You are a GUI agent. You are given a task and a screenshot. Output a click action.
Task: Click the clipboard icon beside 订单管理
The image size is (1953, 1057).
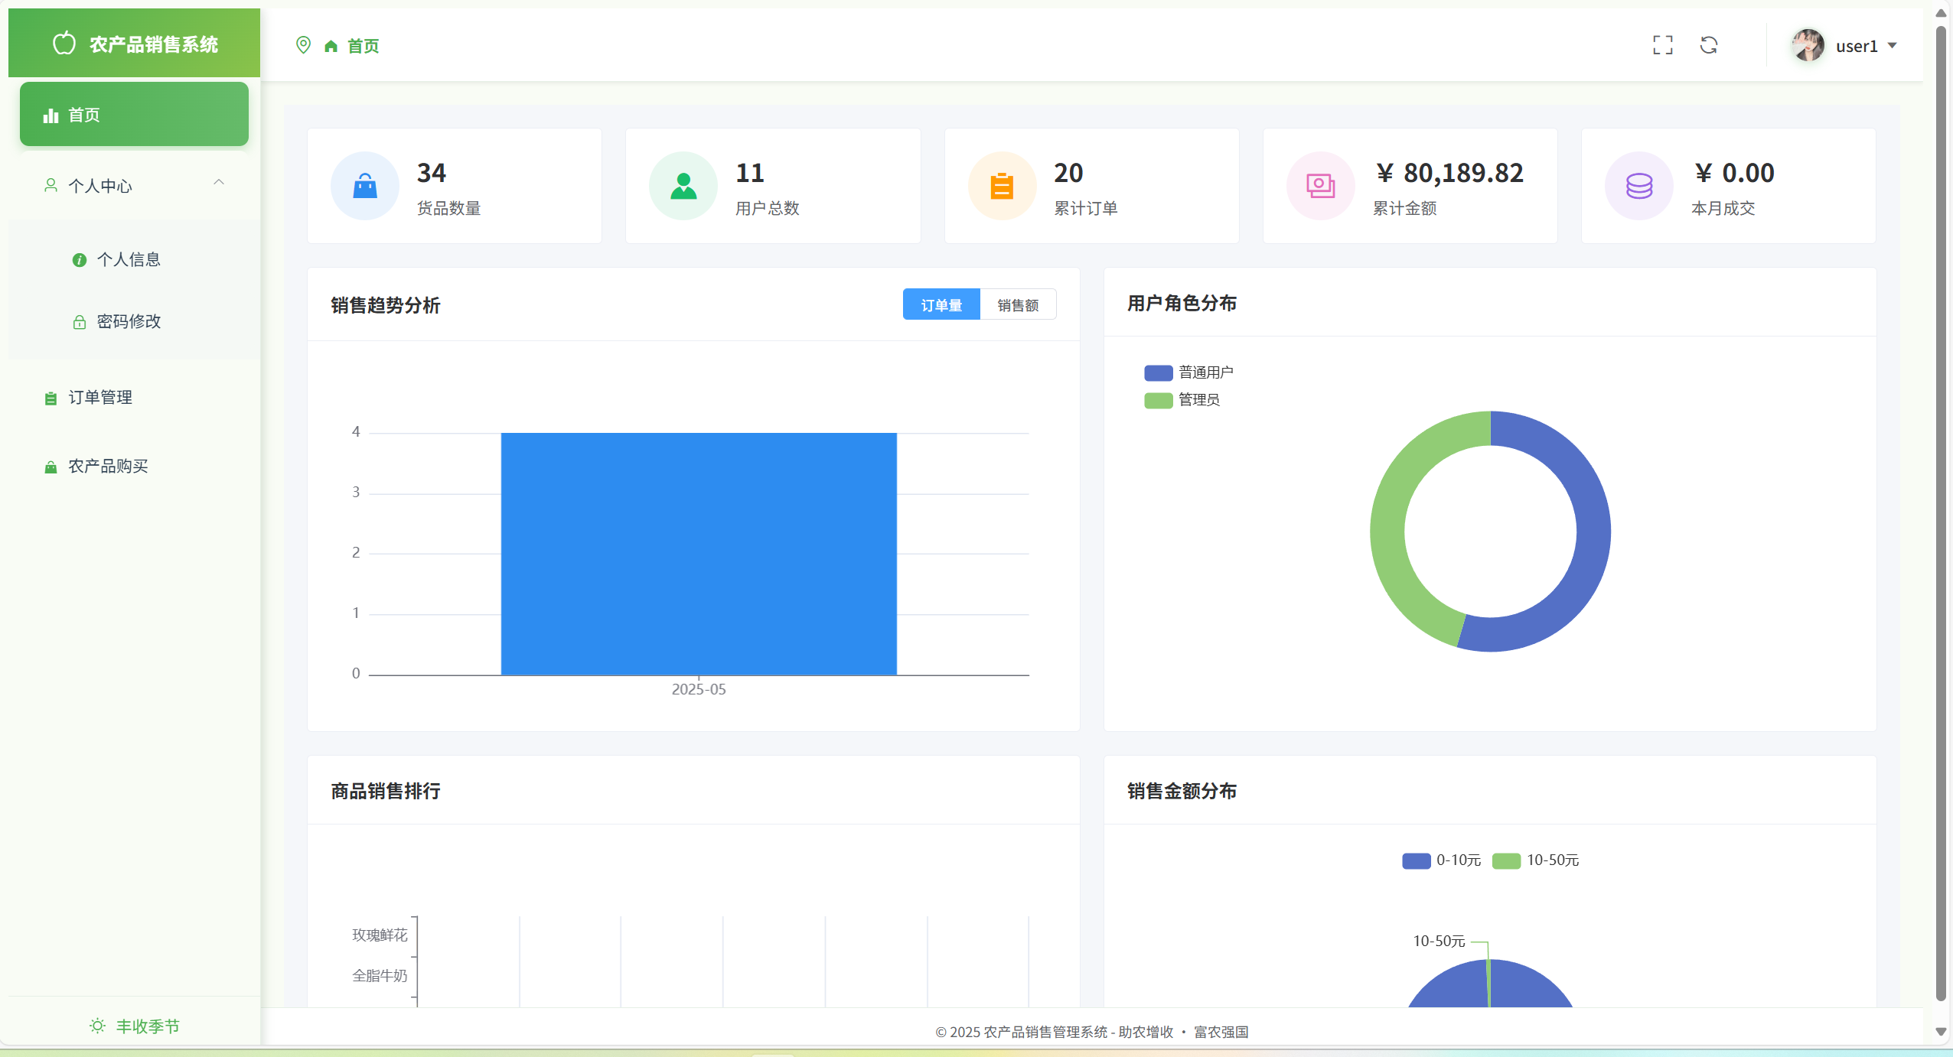[x=51, y=398]
